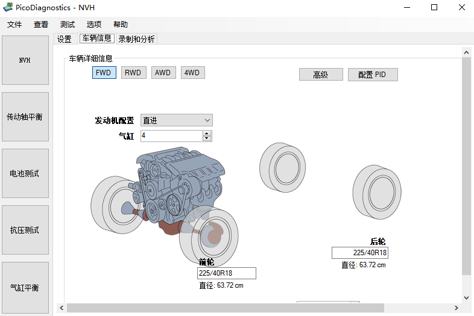Click the horizontal scrollbar right arrow

[456, 308]
